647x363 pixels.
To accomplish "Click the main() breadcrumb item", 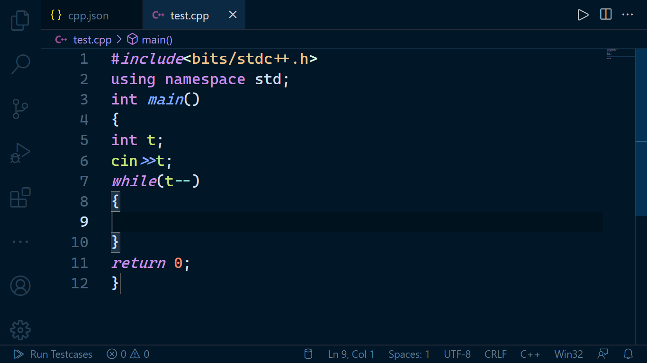I will [157, 40].
